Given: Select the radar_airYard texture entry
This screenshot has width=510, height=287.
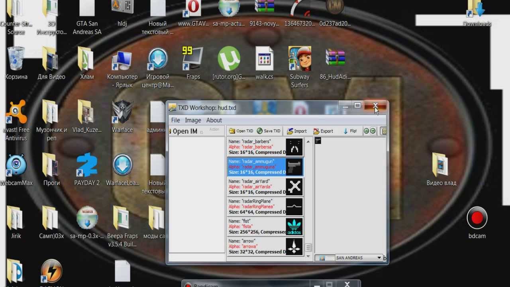Looking at the screenshot, I should tap(265, 187).
